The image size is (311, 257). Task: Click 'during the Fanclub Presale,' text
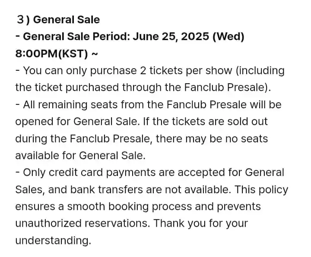click(84, 138)
